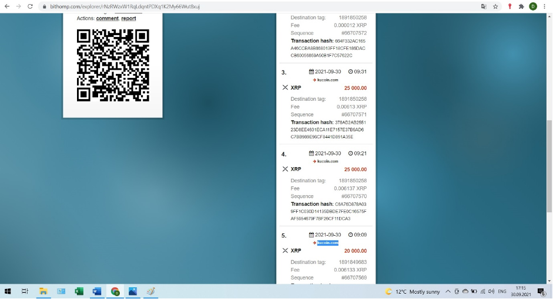
Task: Switch to Chrome on the taskbar
Action: click(115, 291)
